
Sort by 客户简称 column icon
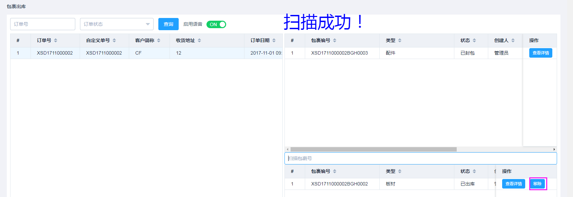(x=159, y=40)
